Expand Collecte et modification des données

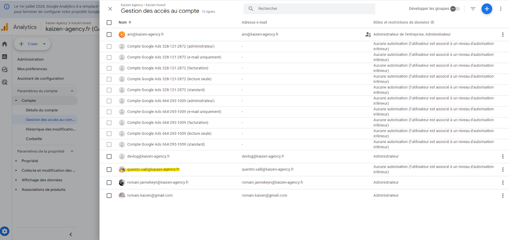16,171
